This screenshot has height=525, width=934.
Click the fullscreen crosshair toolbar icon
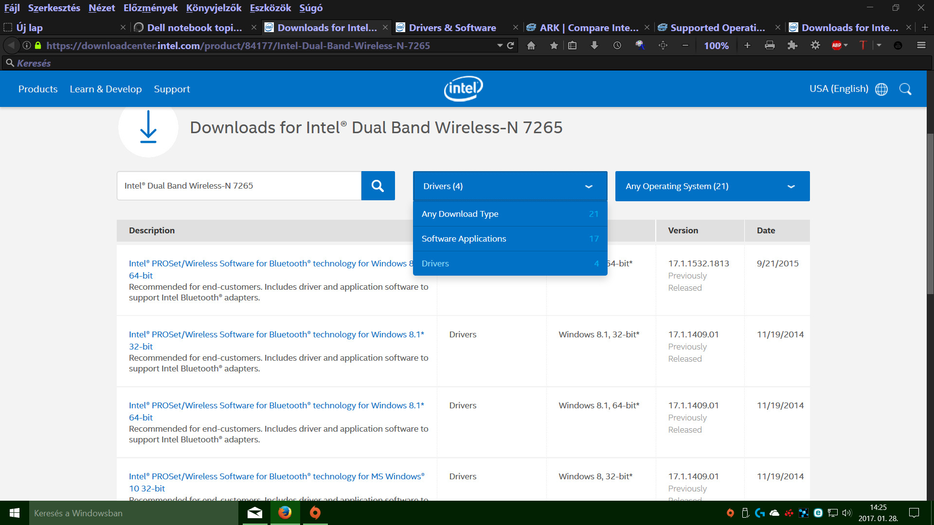(x=663, y=46)
